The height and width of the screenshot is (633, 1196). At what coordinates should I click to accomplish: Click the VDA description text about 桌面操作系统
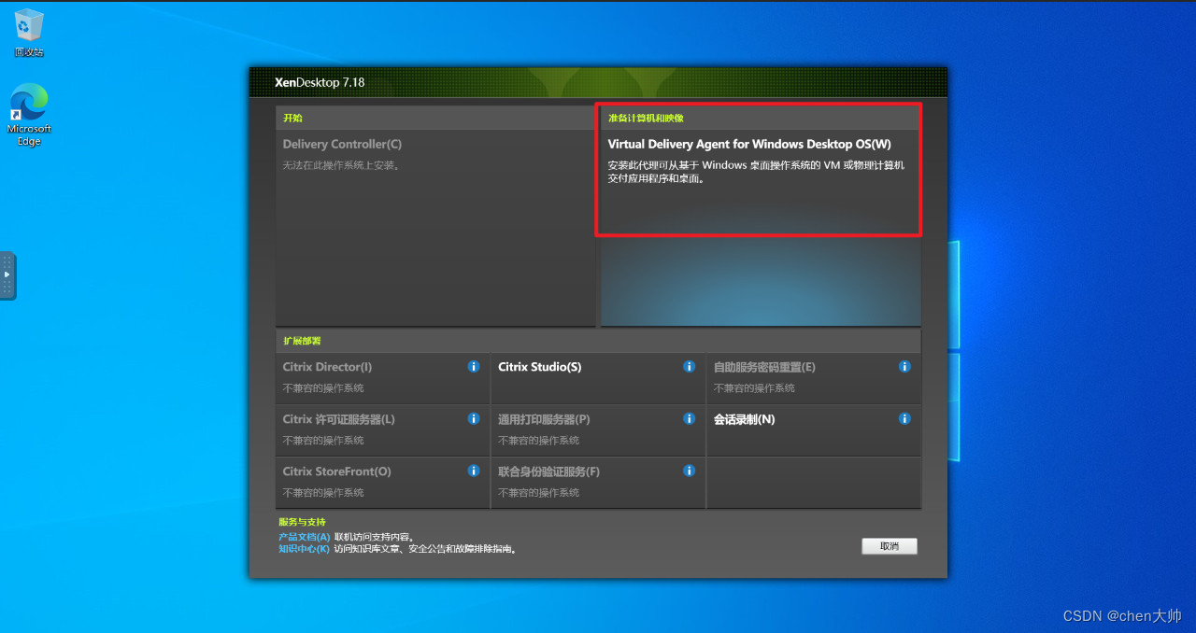coord(756,172)
